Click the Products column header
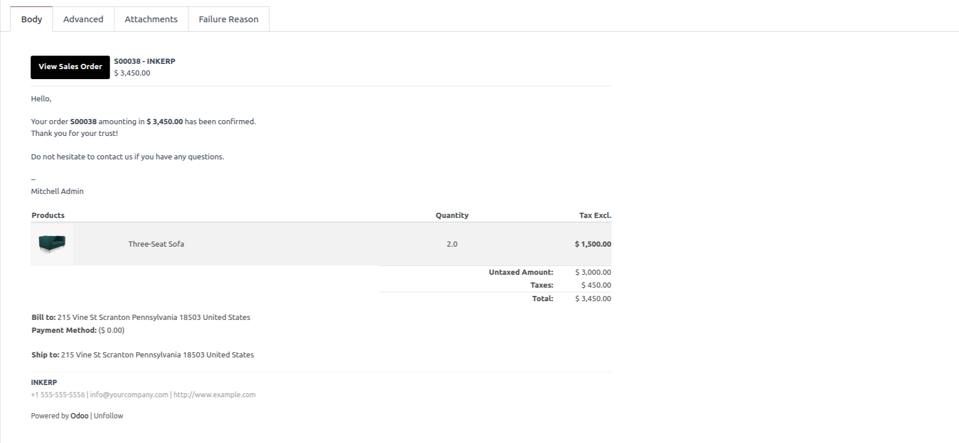The width and height of the screenshot is (959, 443). coord(48,216)
